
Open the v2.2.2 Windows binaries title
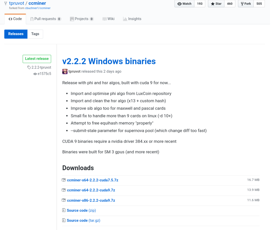click(x=109, y=61)
